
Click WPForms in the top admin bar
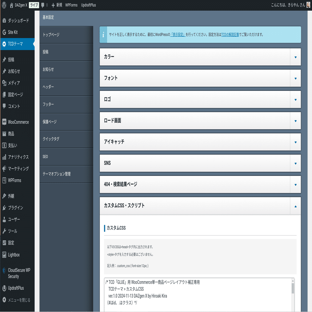click(71, 5)
